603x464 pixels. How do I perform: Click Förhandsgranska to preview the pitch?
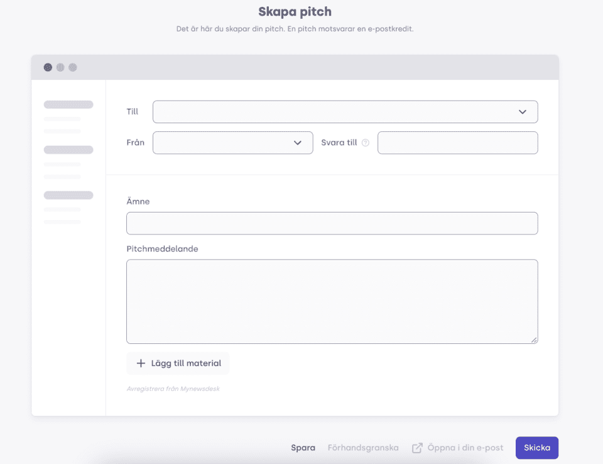click(363, 448)
